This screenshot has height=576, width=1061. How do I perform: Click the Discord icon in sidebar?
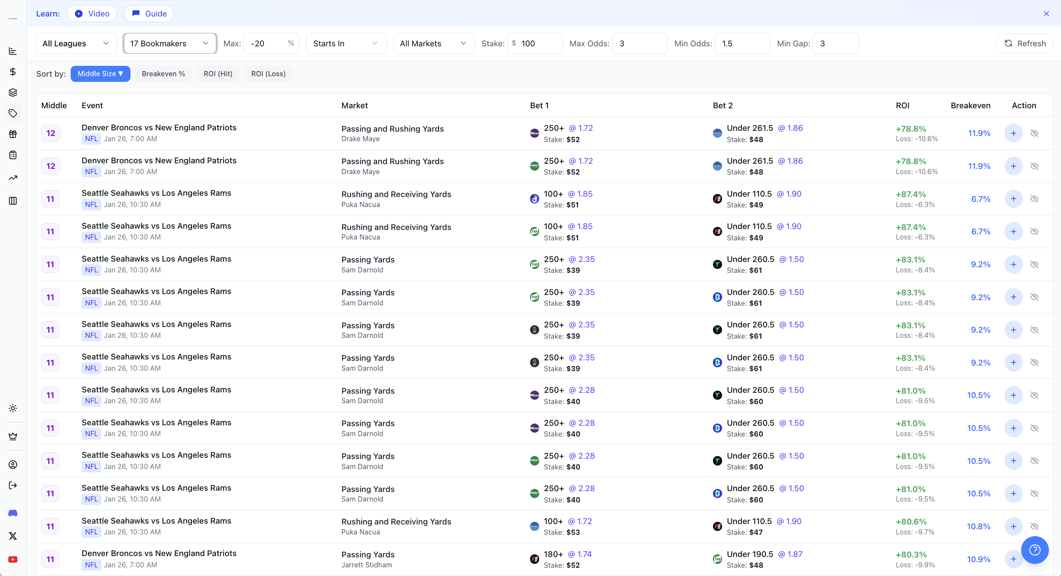point(13,513)
